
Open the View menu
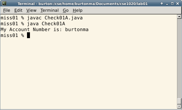pos(31,11)
